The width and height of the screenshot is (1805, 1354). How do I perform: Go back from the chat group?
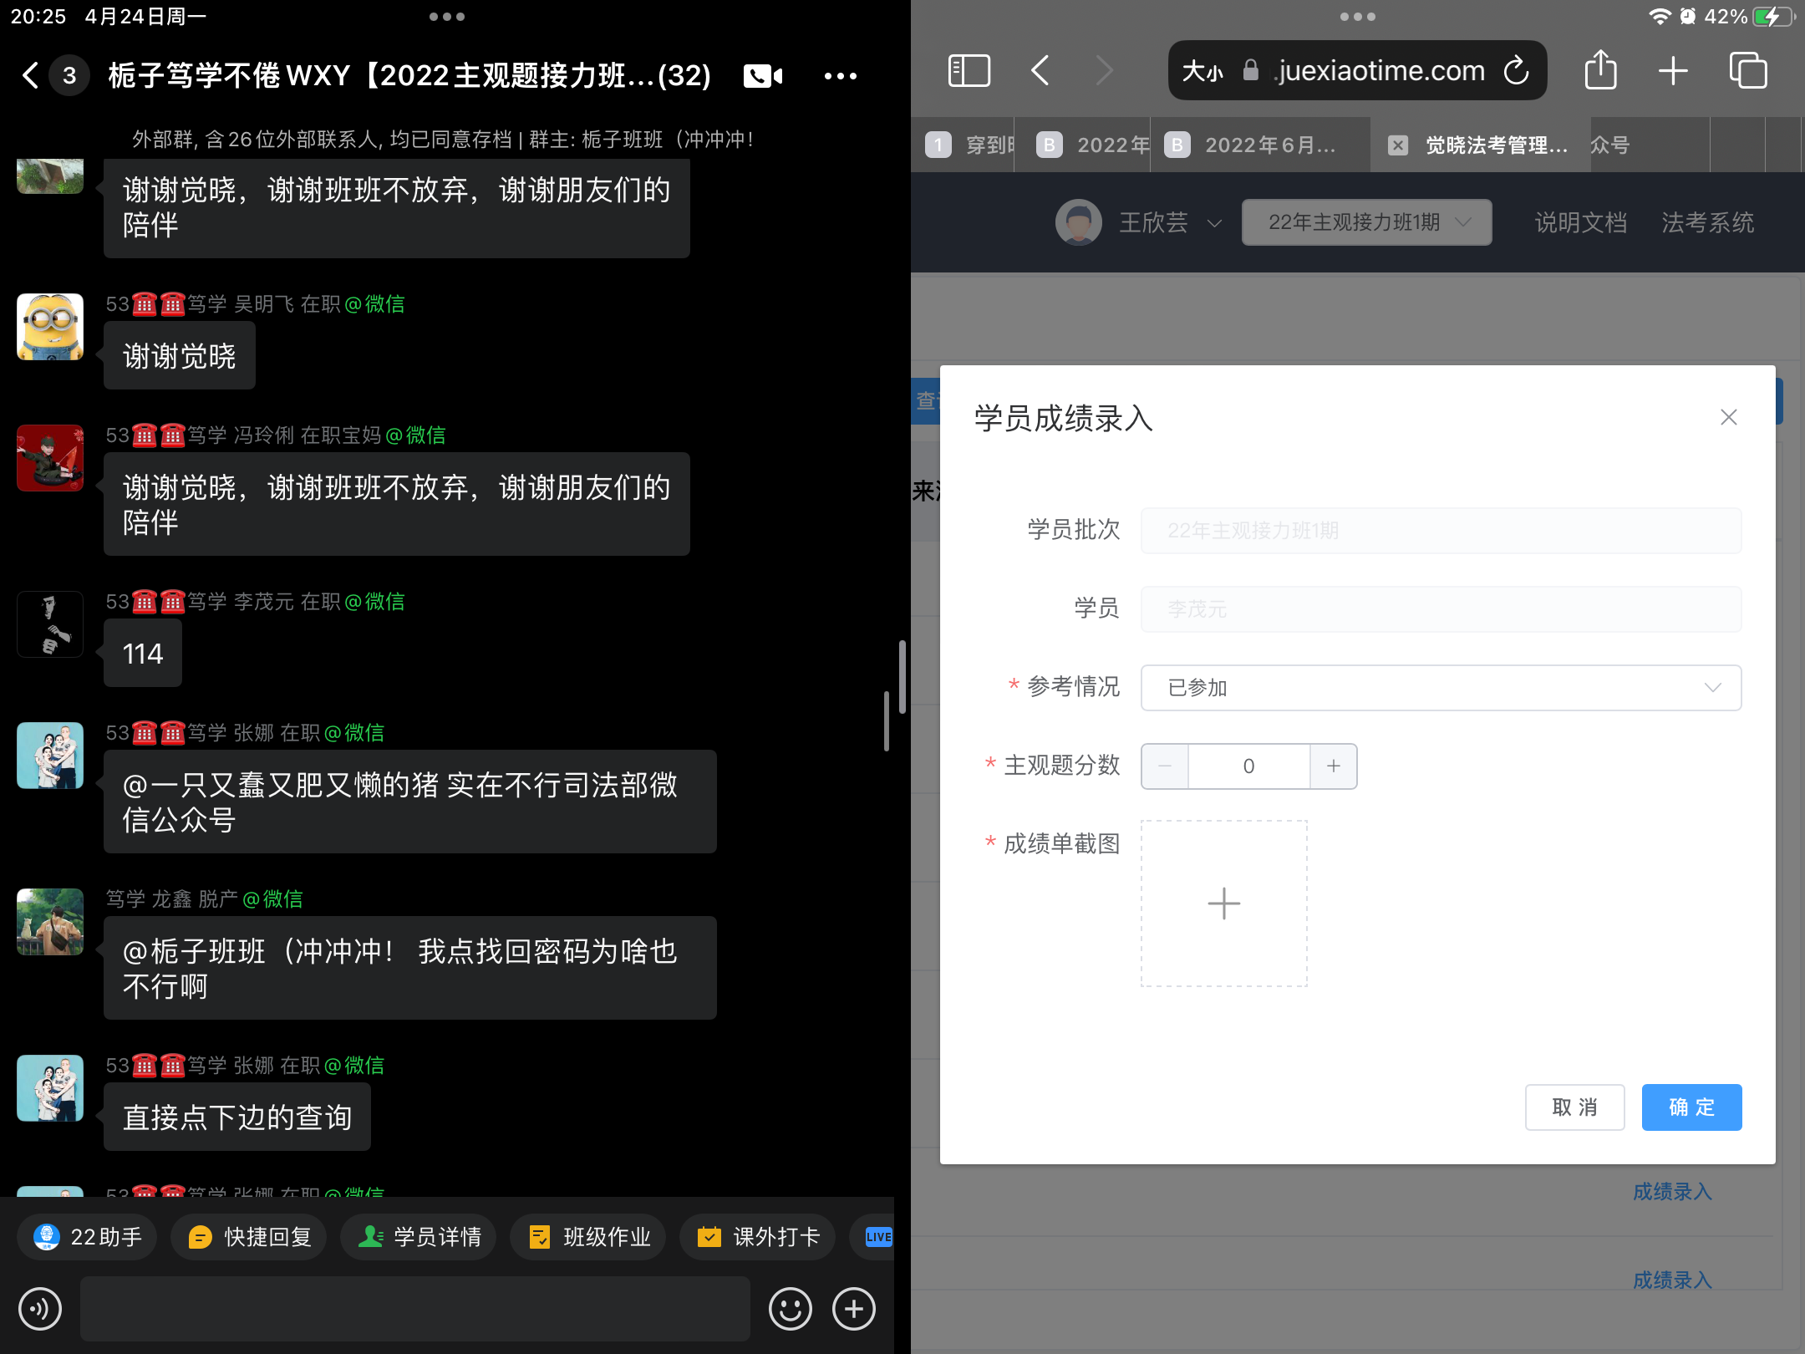click(31, 75)
